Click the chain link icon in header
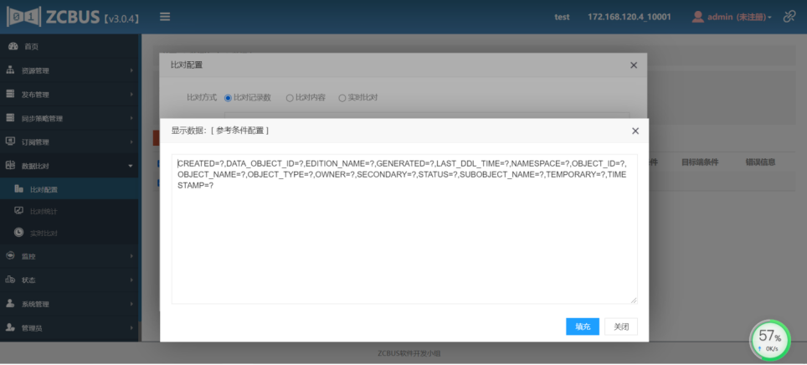Screen dimensions: 807x365 (789, 17)
